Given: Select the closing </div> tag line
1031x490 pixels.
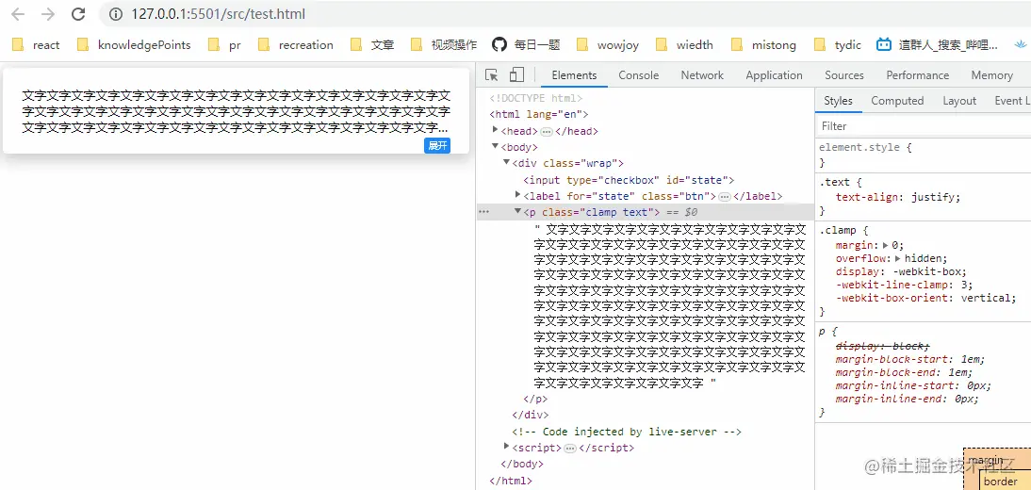Looking at the screenshot, I should pyautogui.click(x=530, y=415).
